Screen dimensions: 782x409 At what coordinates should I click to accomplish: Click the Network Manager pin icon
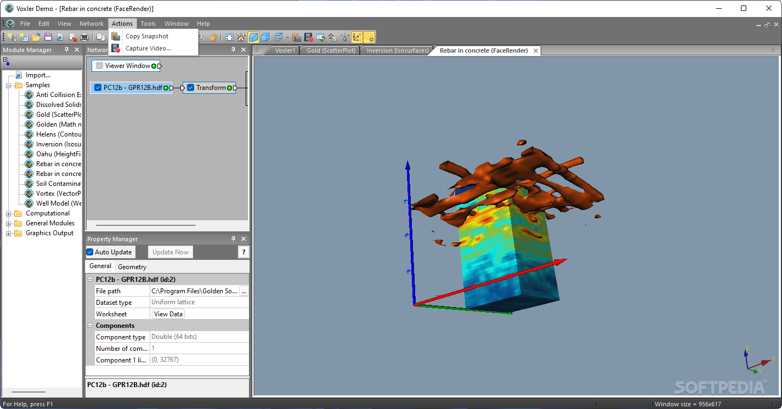pos(234,50)
